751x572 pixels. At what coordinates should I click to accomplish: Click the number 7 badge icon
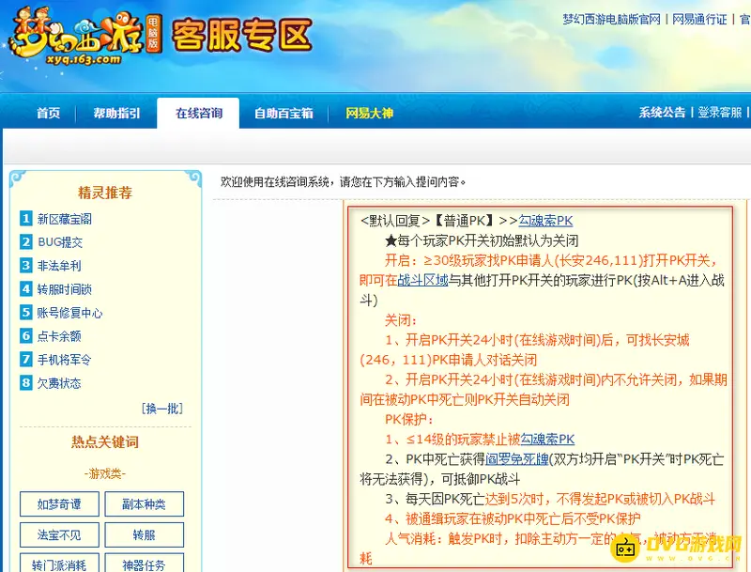(x=26, y=359)
